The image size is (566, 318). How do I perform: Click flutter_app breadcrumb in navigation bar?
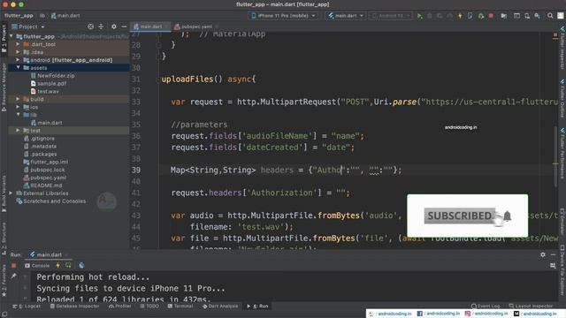click(x=19, y=16)
